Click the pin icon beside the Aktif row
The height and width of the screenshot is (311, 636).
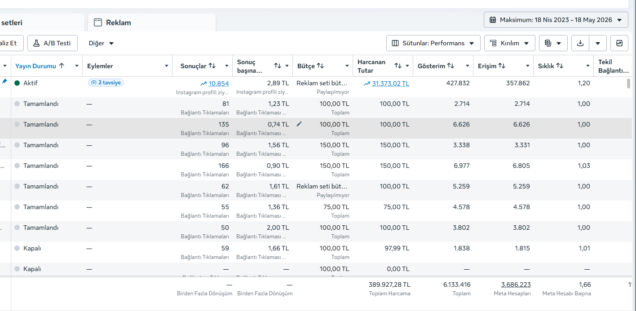click(x=4, y=82)
